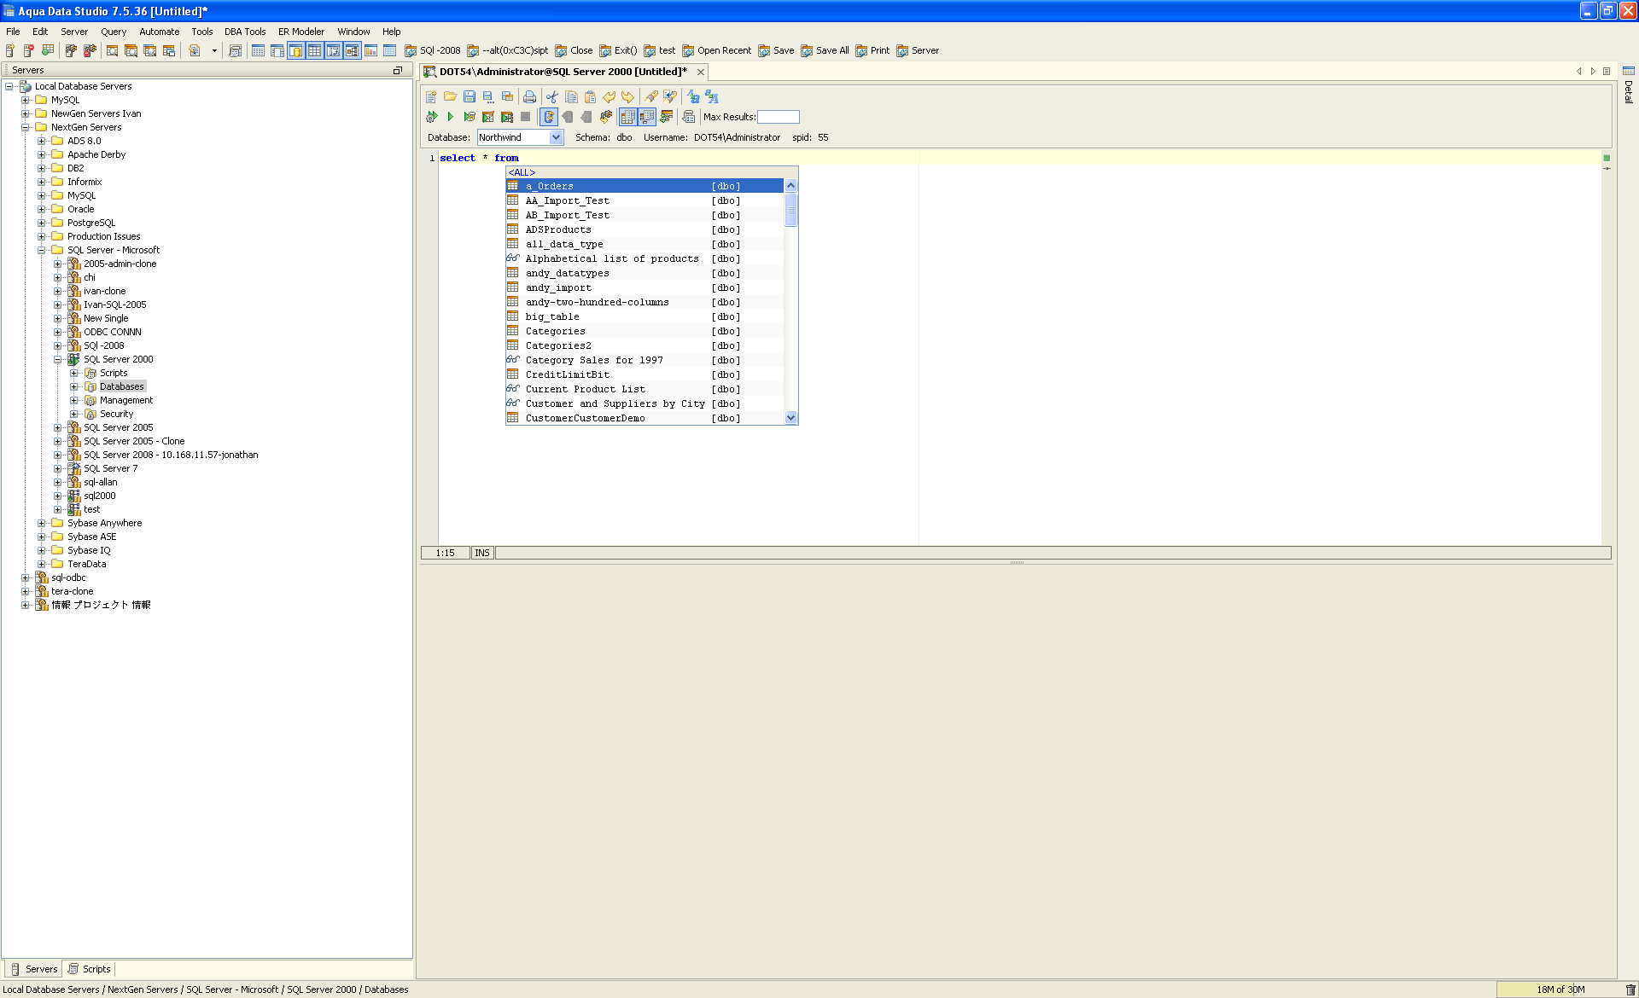Click the Save All toolbar button
The height and width of the screenshot is (998, 1639).
pyautogui.click(x=825, y=50)
